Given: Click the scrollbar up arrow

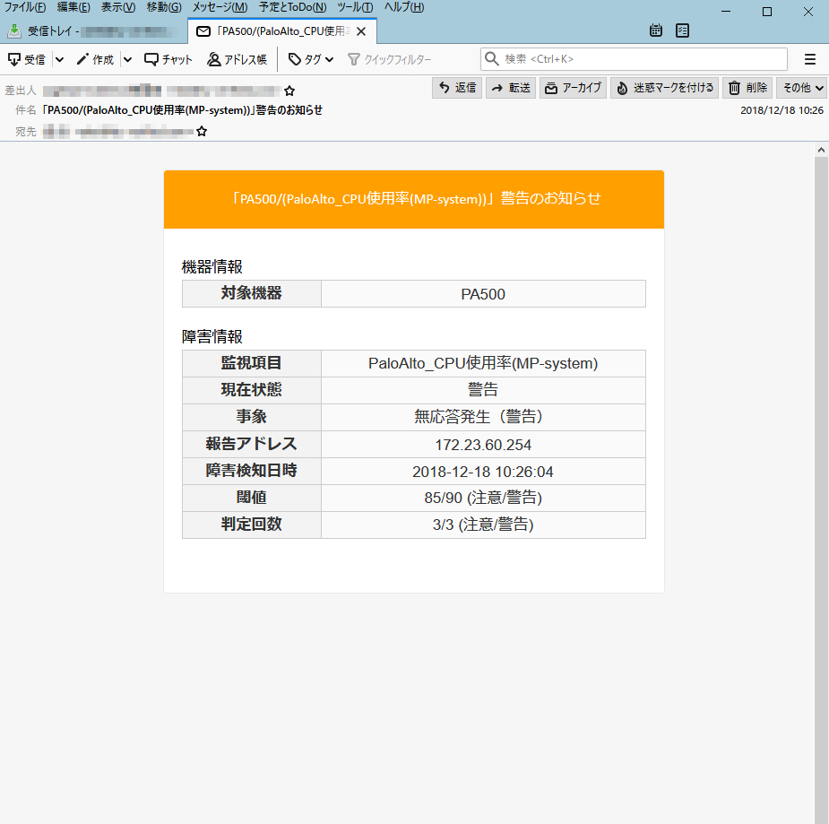Looking at the screenshot, I should pos(821,151).
